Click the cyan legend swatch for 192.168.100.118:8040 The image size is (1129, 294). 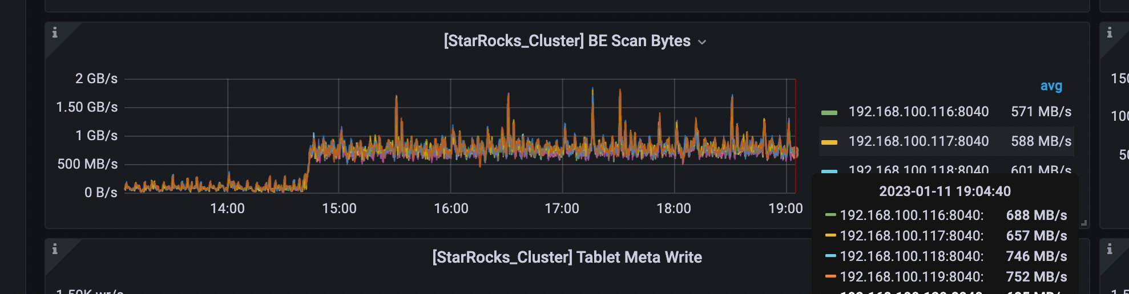[x=829, y=170]
